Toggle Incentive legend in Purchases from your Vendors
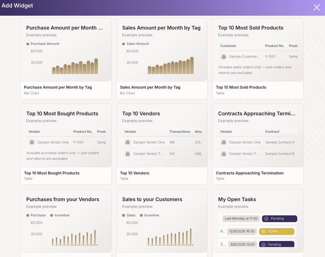Screen dimensions: 325x257 point(52,215)
